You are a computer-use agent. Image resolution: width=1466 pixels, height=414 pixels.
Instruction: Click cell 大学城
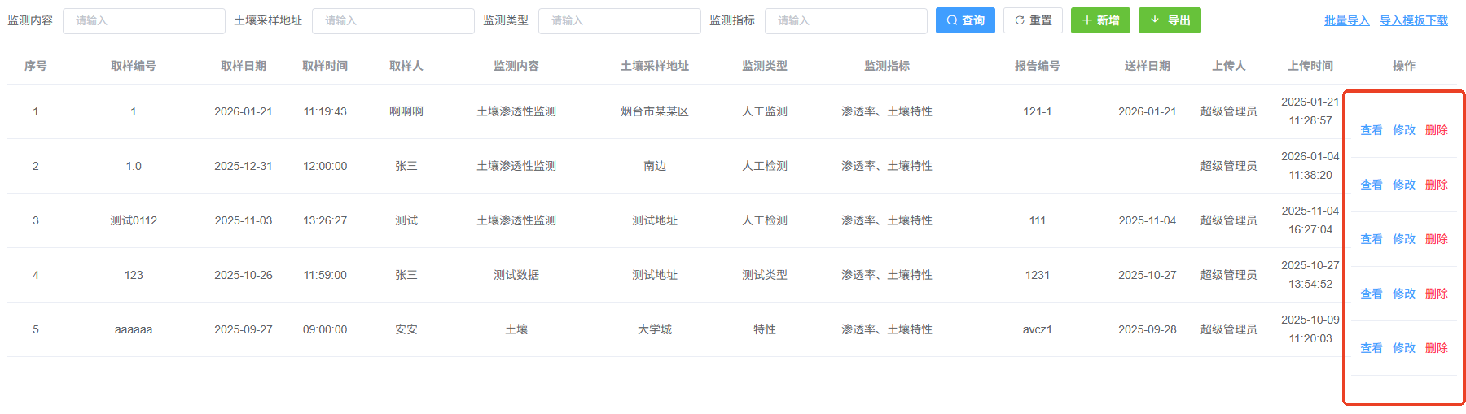coord(655,329)
